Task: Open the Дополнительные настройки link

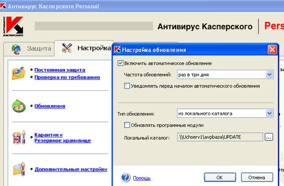Action: click(71, 169)
